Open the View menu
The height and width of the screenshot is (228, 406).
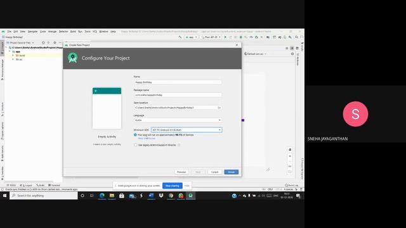click(x=23, y=32)
